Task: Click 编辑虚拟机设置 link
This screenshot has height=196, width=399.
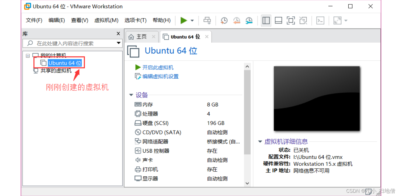Action: click(161, 76)
